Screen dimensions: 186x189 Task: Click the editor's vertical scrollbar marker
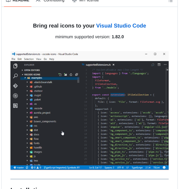(167, 70)
